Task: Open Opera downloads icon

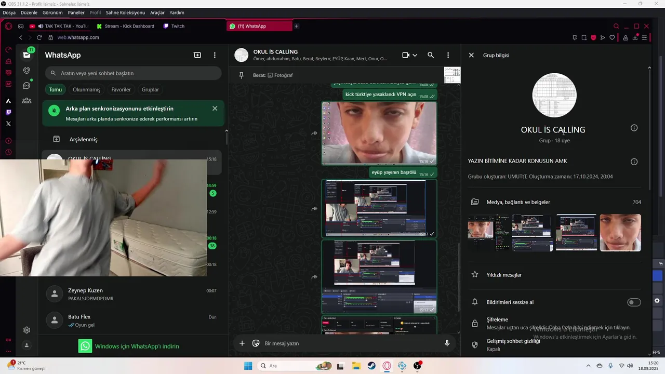Action: coord(635,37)
